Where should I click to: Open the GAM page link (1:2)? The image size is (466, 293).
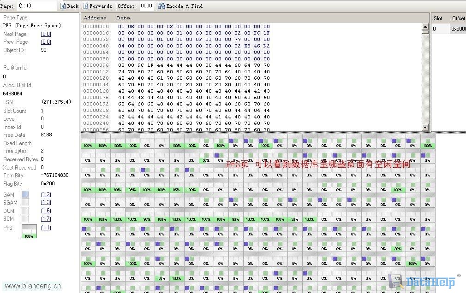coord(46,194)
